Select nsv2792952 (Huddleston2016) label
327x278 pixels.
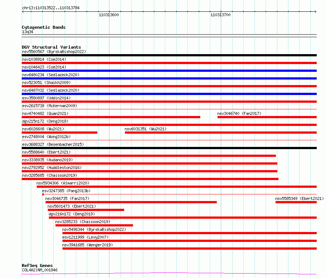[52, 168]
